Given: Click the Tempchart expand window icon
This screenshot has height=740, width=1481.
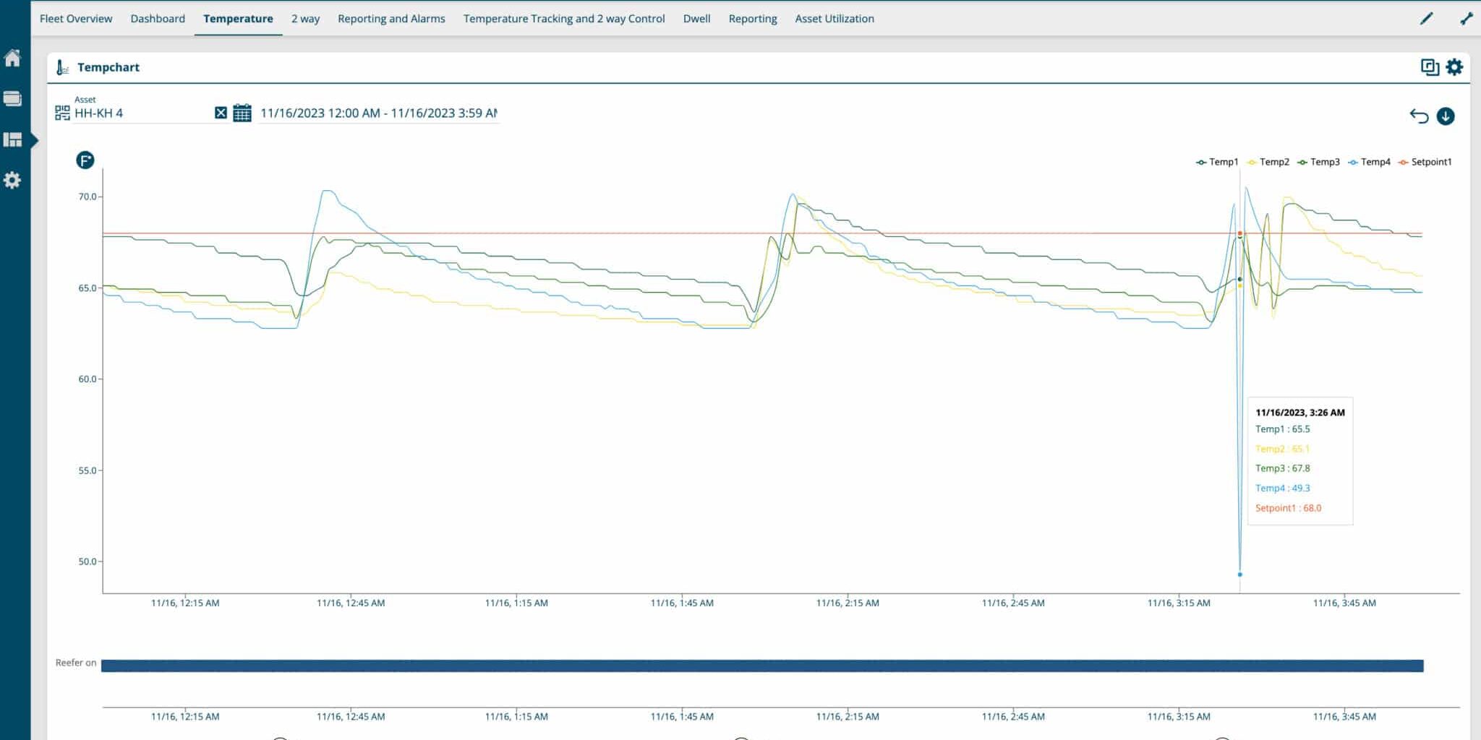Looking at the screenshot, I should pyautogui.click(x=1429, y=67).
